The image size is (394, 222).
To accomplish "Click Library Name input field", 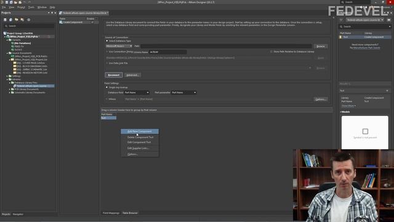I will [x=168, y=52].
